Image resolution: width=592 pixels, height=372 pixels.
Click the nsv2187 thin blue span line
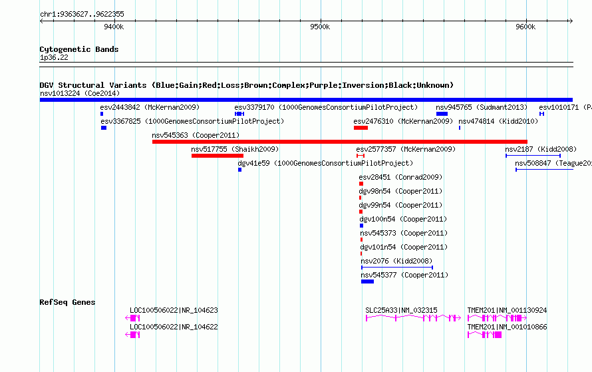(x=533, y=156)
